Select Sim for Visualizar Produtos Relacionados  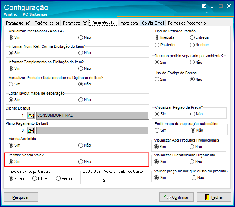tap(15, 84)
